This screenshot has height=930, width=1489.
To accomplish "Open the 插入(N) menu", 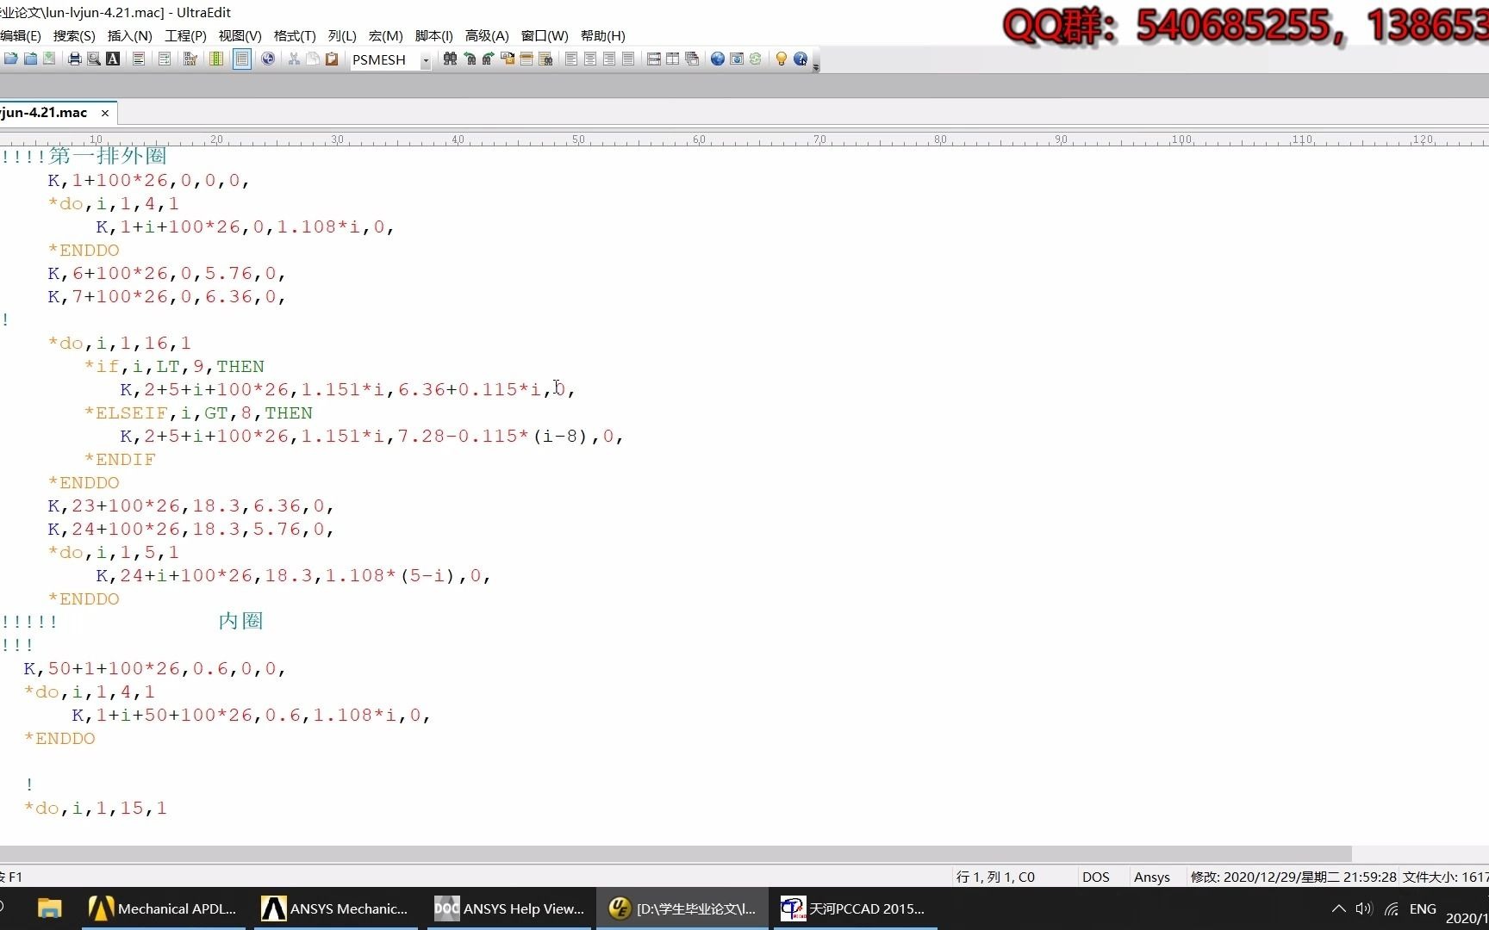I will 129,35.
